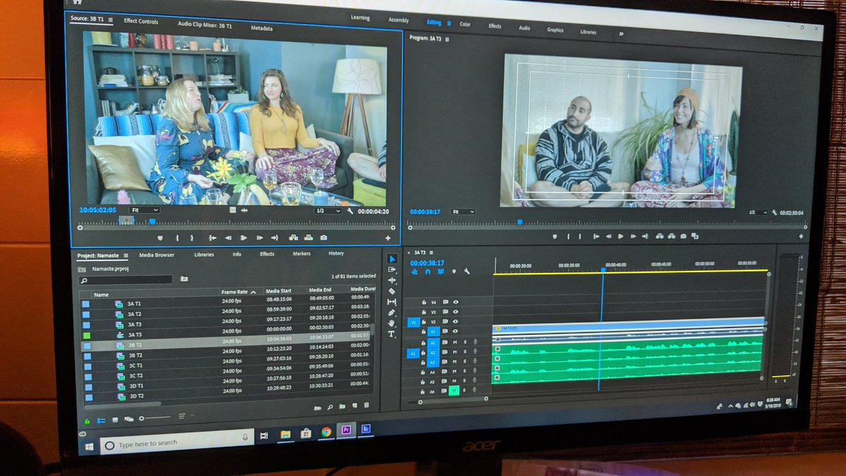Select the Selection tool arrow

pos(392,258)
